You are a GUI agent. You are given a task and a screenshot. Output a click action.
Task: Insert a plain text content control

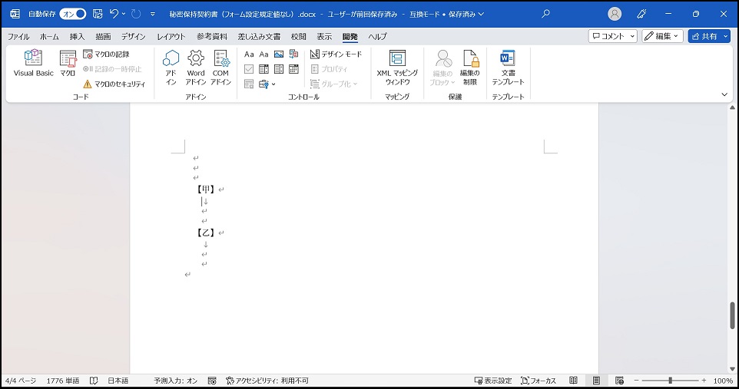264,54
